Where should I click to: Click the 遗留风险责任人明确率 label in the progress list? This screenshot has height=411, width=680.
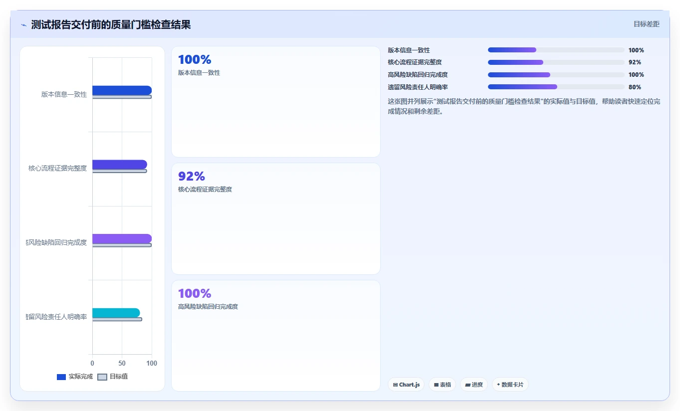coord(418,87)
